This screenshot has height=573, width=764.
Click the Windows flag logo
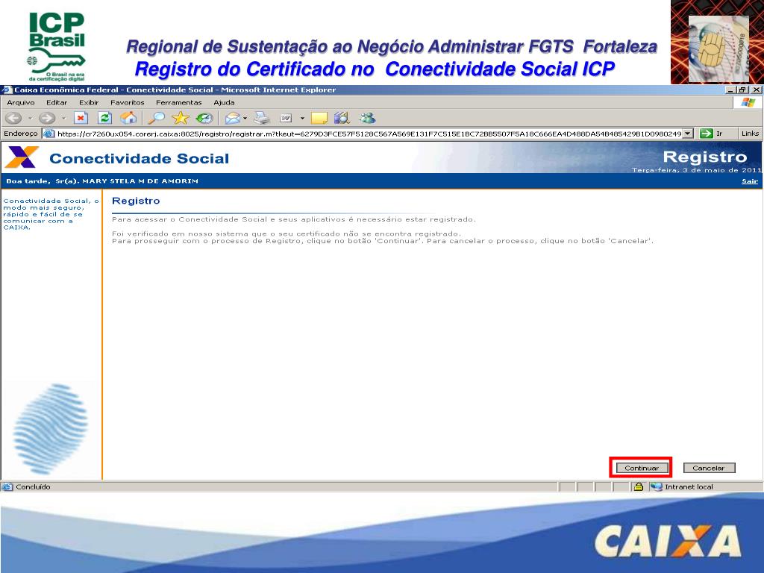click(x=748, y=102)
